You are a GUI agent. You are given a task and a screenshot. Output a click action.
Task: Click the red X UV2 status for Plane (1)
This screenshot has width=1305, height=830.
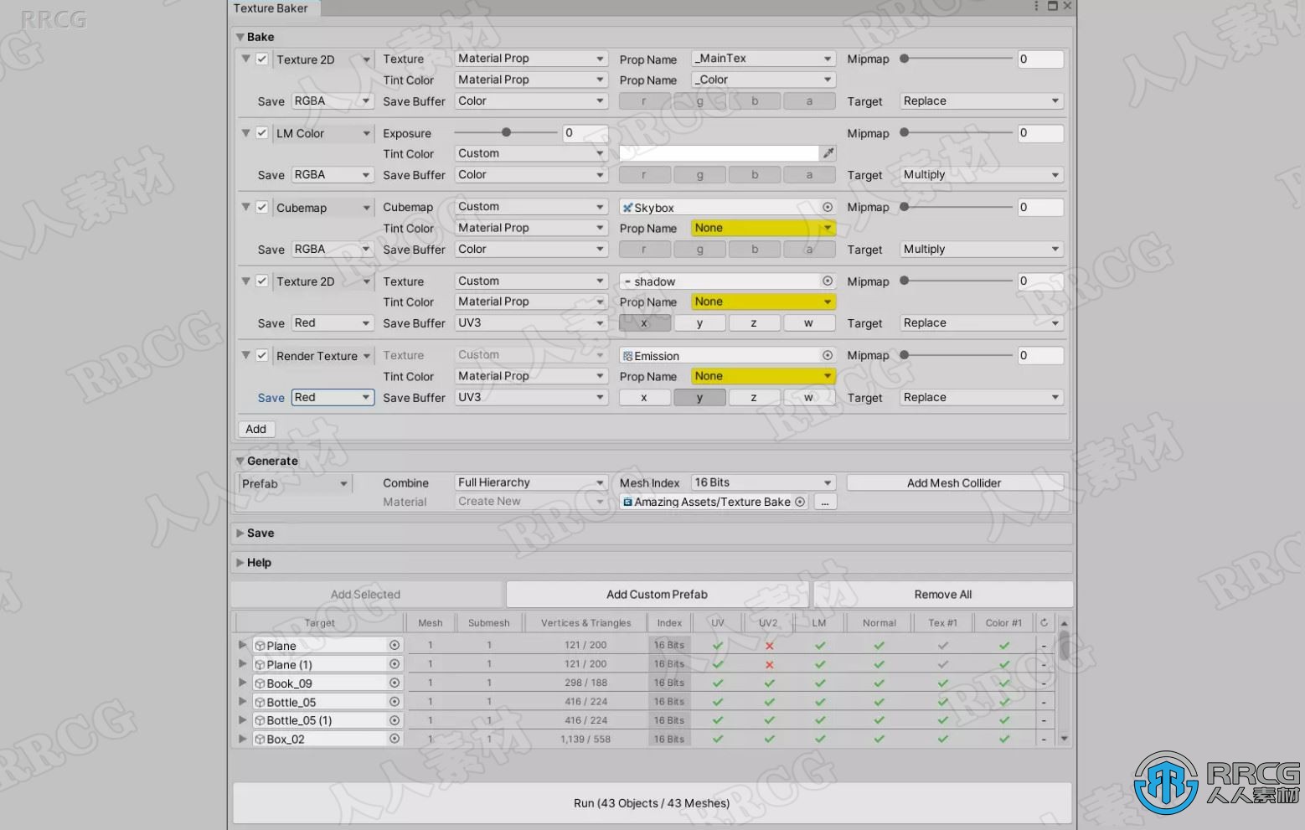(769, 664)
